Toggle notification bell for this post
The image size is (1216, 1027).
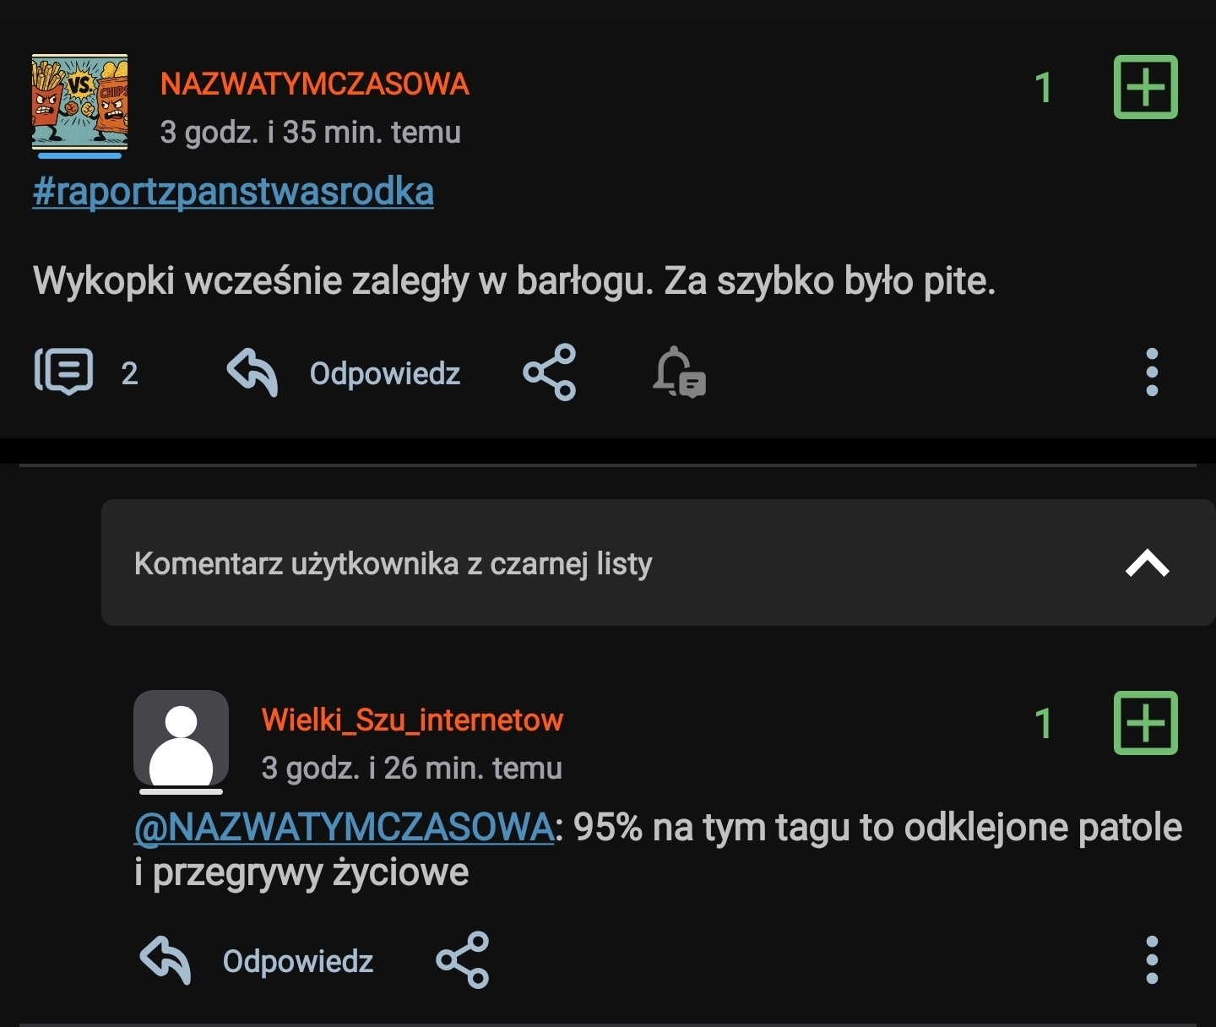[x=679, y=372]
